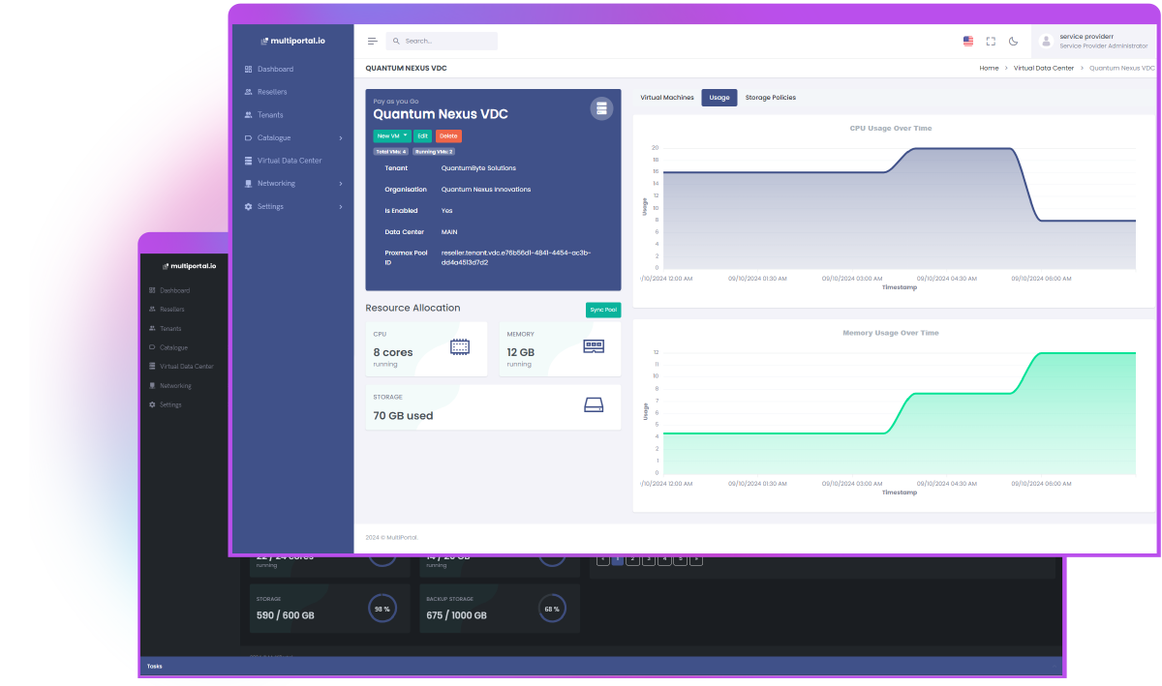
Task: Click the server icon on the VDC card
Action: [x=601, y=107]
